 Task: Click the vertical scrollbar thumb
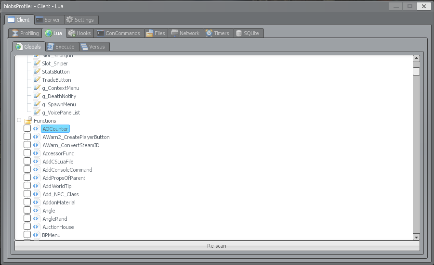(416, 71)
